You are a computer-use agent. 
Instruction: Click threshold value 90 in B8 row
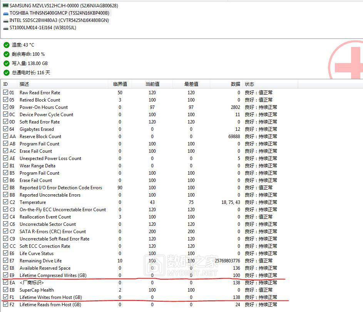pos(120,188)
